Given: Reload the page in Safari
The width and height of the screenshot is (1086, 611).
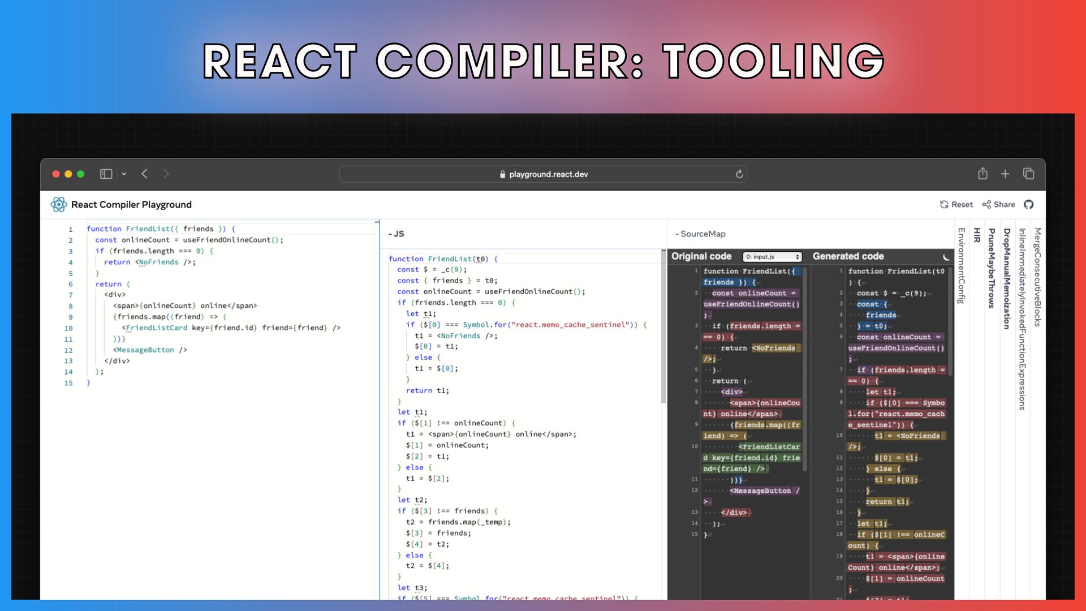Looking at the screenshot, I should pos(739,174).
